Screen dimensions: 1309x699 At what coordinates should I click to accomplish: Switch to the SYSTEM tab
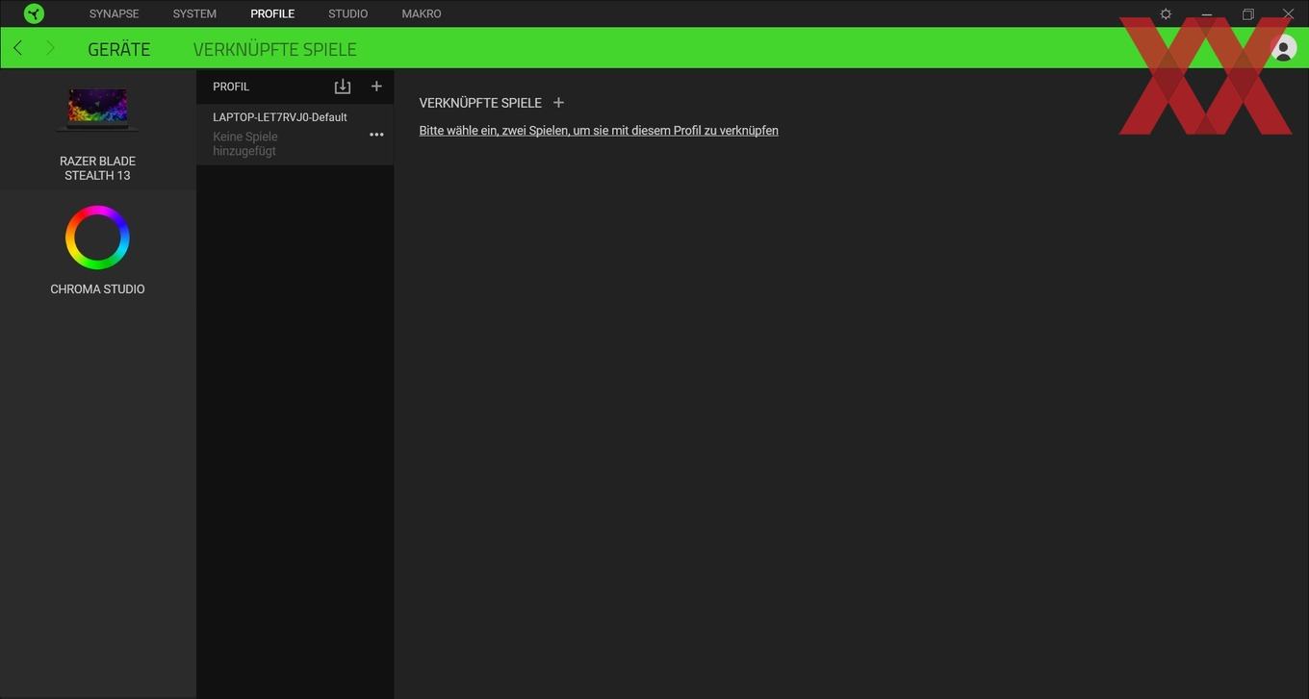194,13
